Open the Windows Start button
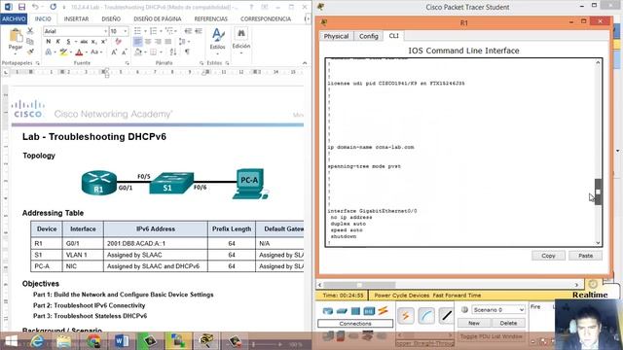623x350 pixels. pyautogui.click(x=11, y=341)
